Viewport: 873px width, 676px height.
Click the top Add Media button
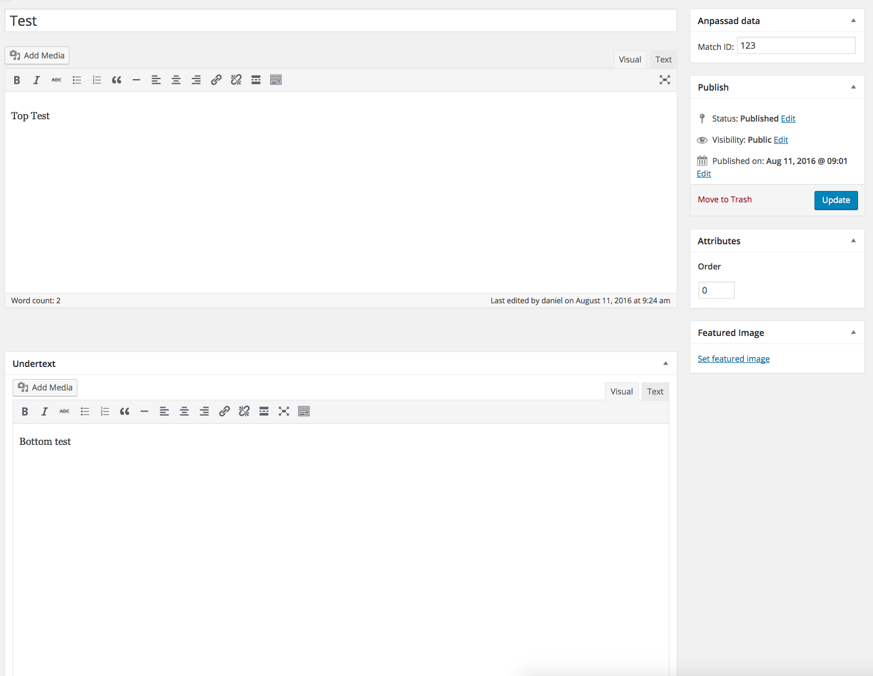tap(37, 56)
